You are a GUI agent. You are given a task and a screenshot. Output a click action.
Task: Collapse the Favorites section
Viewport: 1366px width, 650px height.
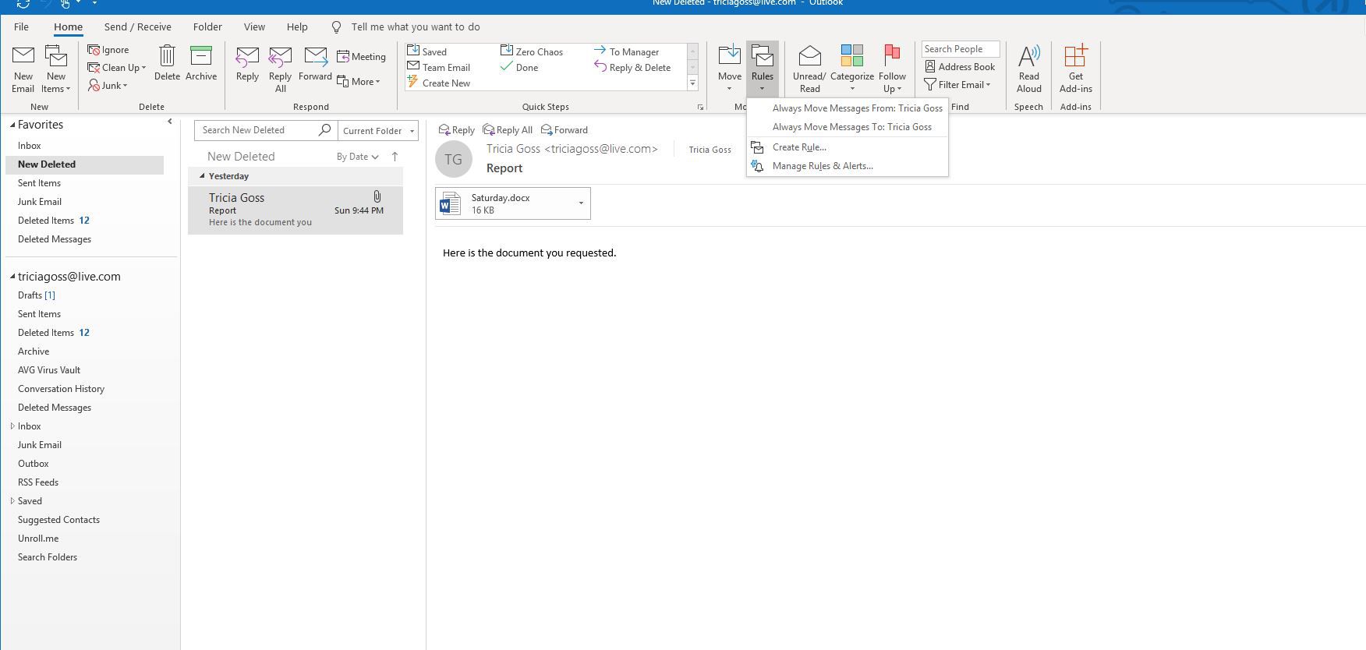(x=12, y=125)
